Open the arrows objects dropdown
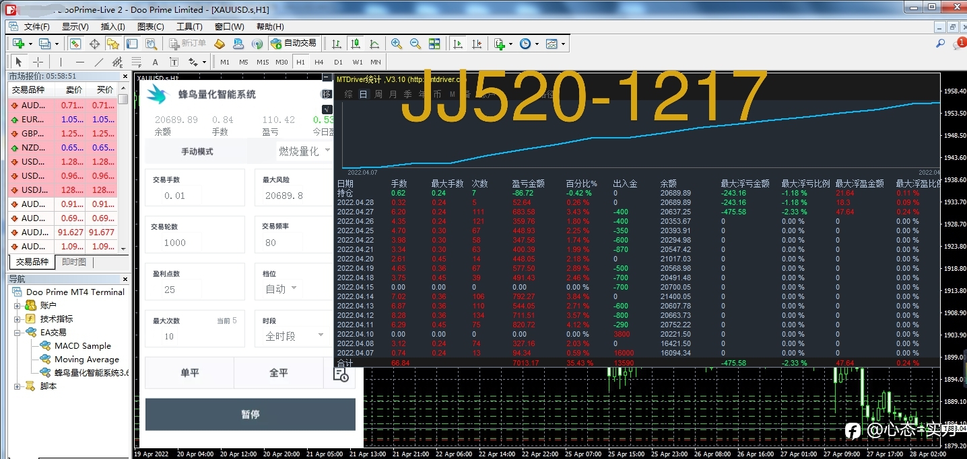The image size is (967, 459). 203,62
